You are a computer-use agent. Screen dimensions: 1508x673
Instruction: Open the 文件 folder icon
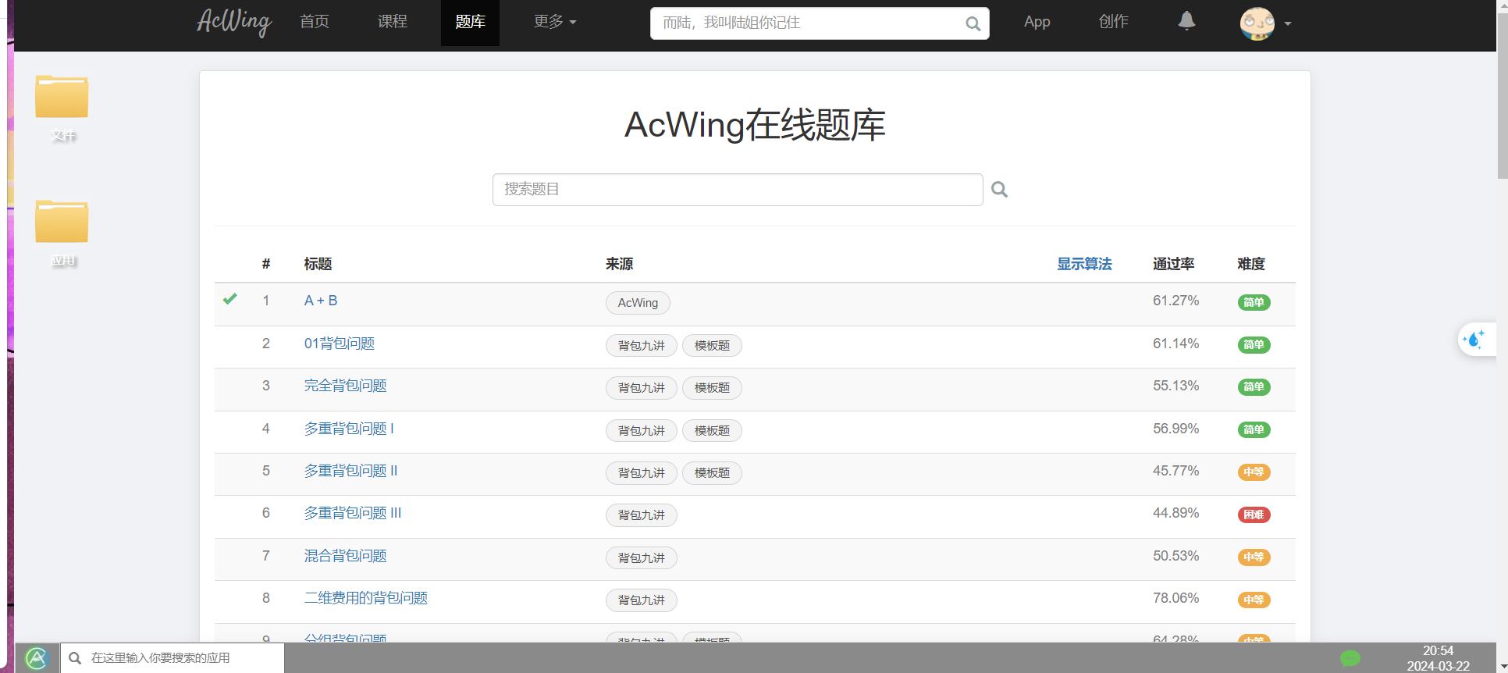[62, 97]
